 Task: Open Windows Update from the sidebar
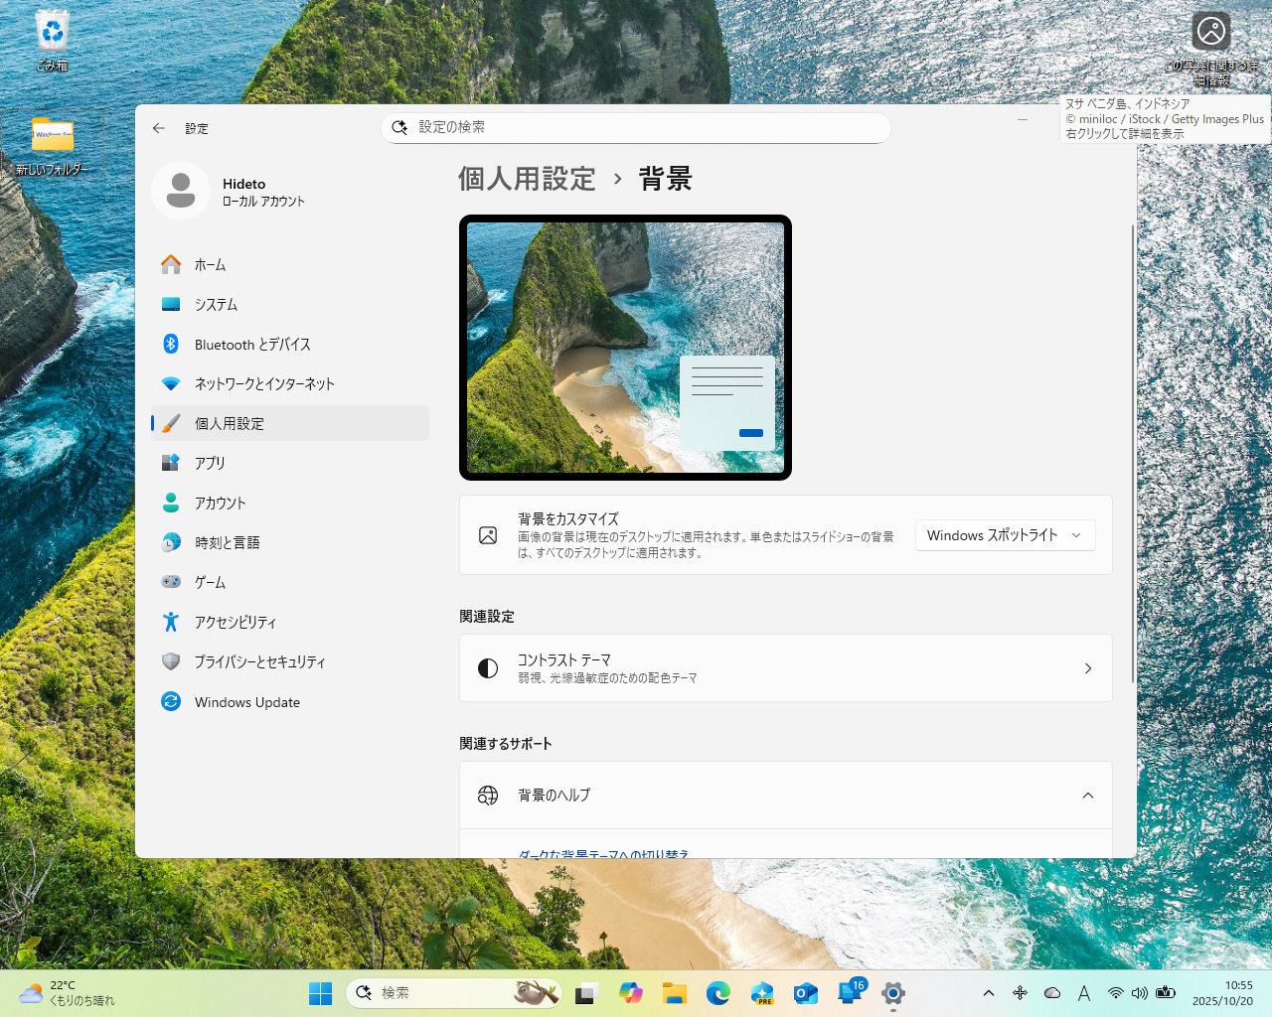click(x=247, y=701)
